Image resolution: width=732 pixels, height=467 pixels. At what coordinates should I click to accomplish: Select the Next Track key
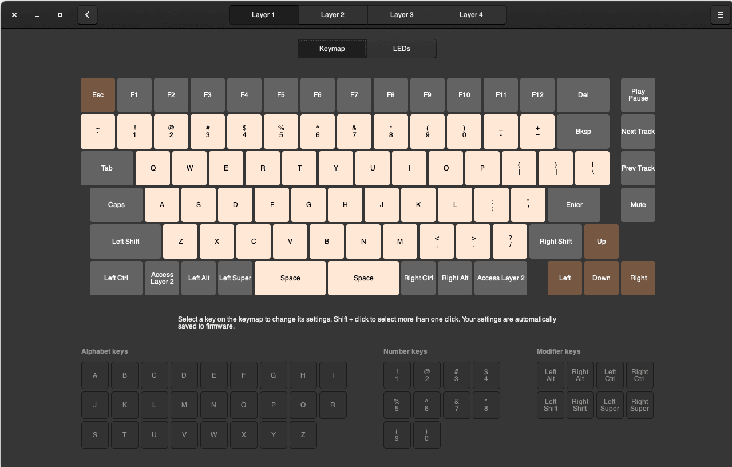(x=638, y=131)
